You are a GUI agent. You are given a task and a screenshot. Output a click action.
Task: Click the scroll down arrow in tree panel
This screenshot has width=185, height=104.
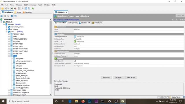[x=51, y=94]
